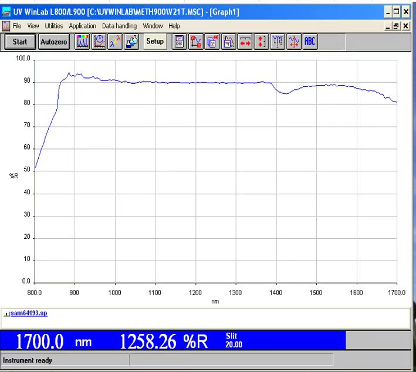Viewport: 416px width, 372px height.
Task: Click the small marker icon before sam64193.sp
Action: click(6, 314)
